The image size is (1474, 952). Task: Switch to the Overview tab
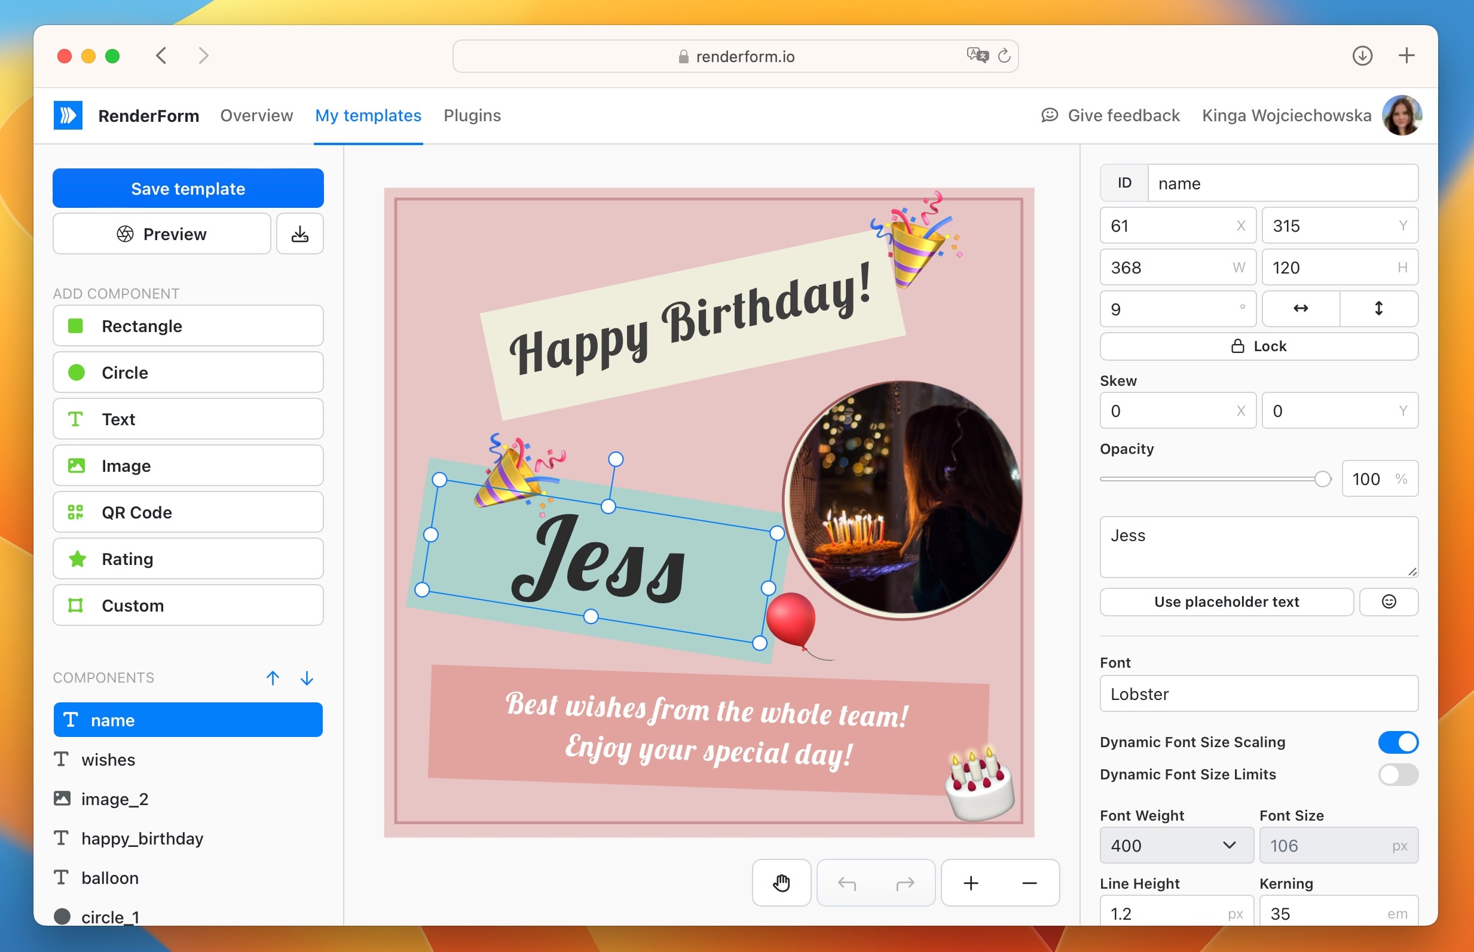pos(256,116)
